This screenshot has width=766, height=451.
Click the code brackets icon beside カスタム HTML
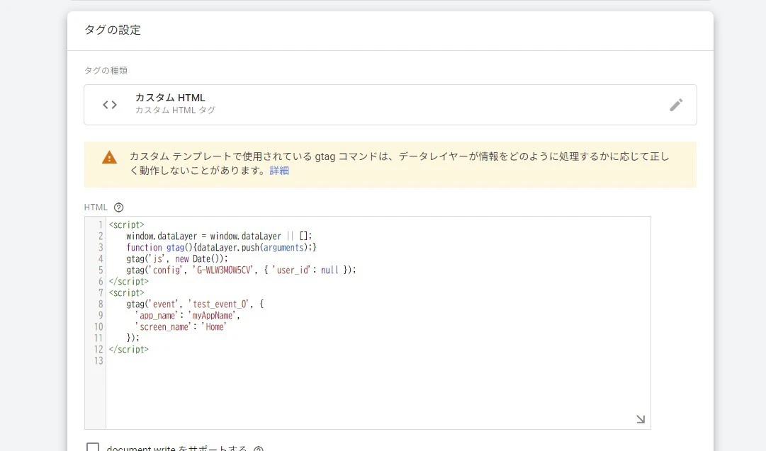pyautogui.click(x=110, y=105)
